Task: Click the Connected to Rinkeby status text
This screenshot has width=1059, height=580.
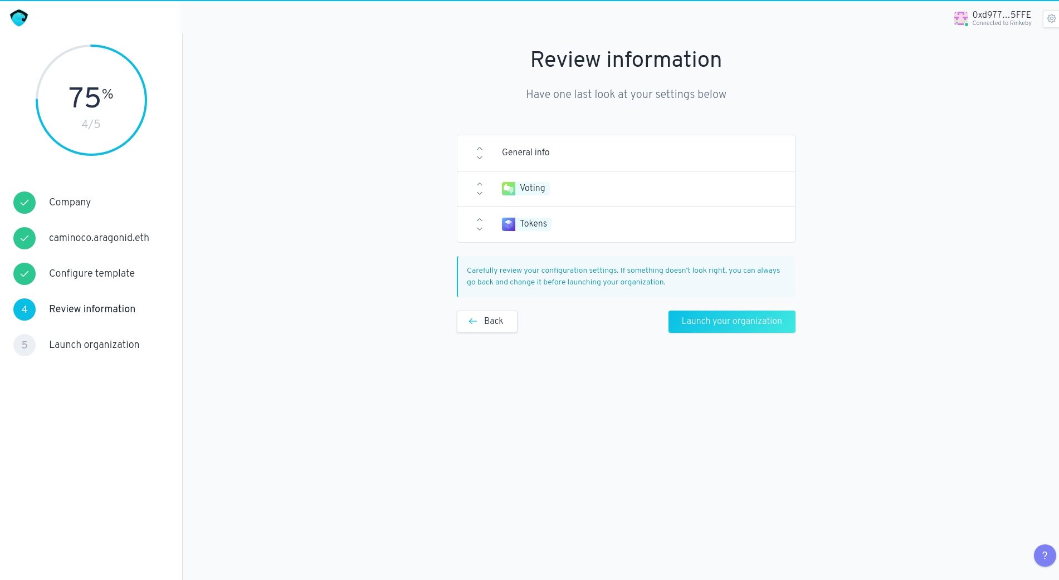Action: coord(1002,23)
